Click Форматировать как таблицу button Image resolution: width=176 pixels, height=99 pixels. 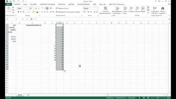117,10
